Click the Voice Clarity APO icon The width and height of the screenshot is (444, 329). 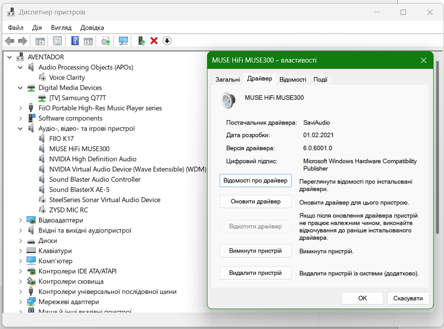point(42,77)
